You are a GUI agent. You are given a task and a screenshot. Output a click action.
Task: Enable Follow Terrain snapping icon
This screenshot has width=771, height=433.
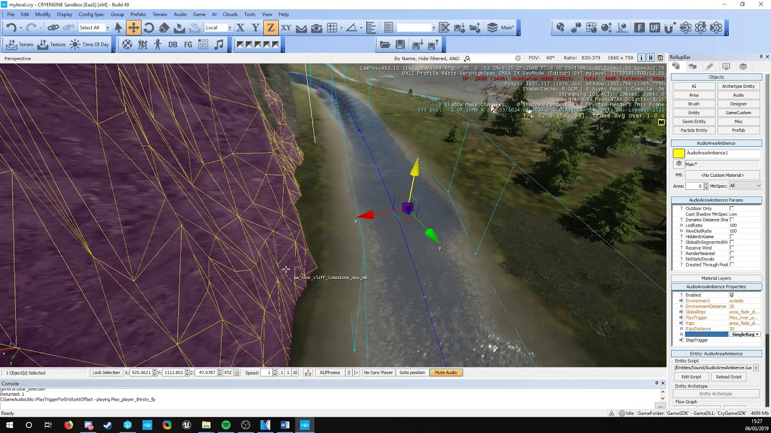(301, 27)
